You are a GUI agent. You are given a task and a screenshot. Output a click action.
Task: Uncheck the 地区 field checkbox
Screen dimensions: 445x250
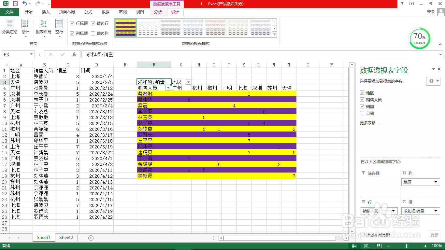point(362,93)
